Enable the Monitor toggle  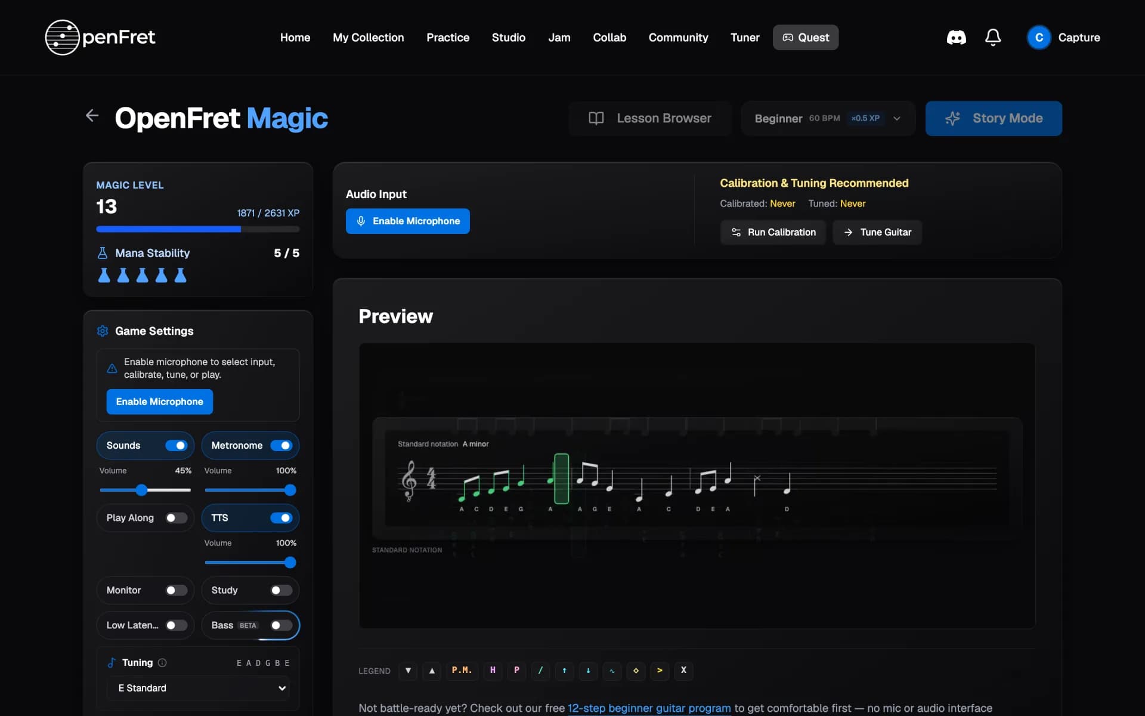177,590
